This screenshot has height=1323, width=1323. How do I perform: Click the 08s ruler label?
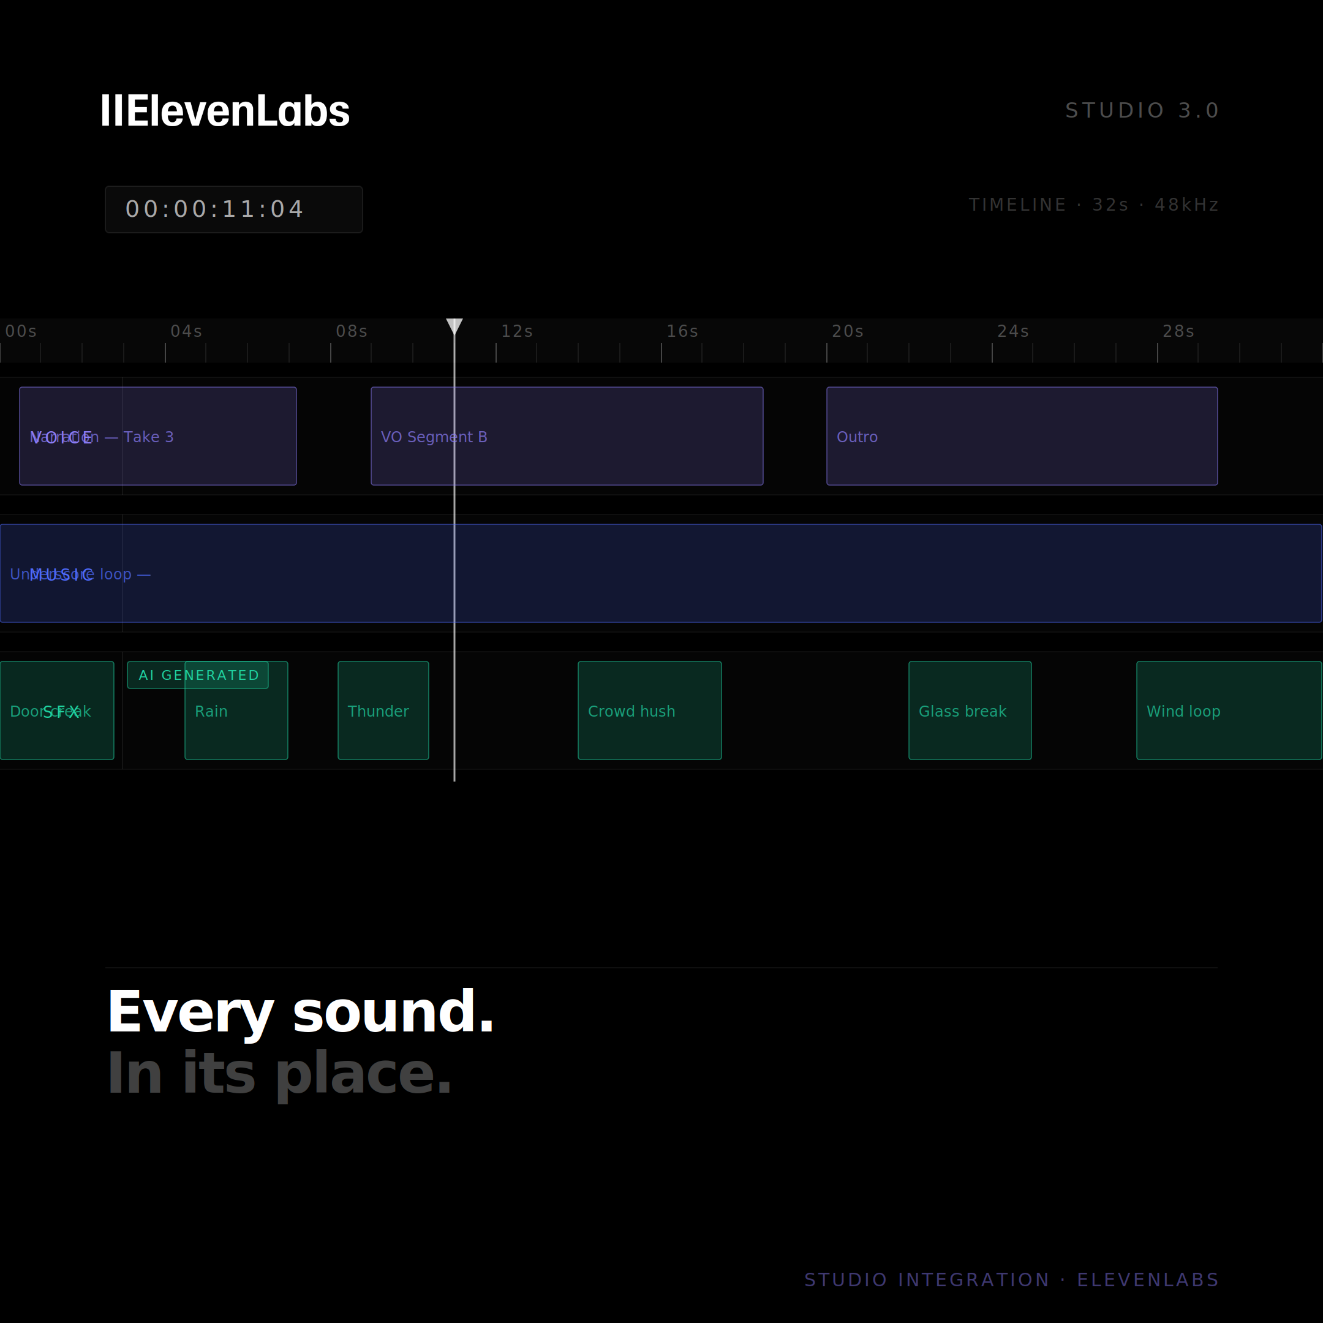point(352,331)
